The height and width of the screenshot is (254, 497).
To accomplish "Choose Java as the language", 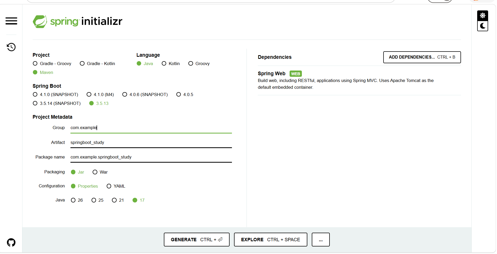I will pyautogui.click(x=145, y=63).
